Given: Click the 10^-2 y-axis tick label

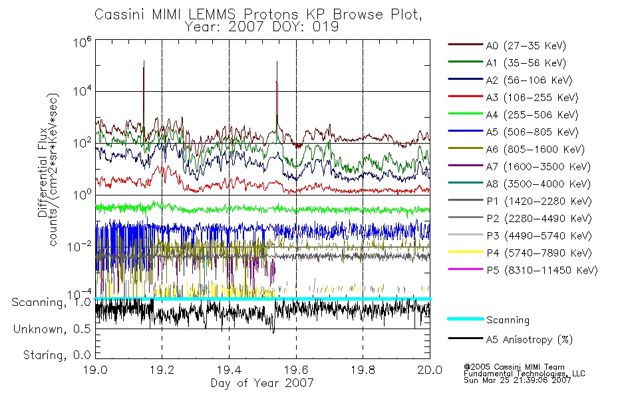Looking at the screenshot, I should click(79, 246).
